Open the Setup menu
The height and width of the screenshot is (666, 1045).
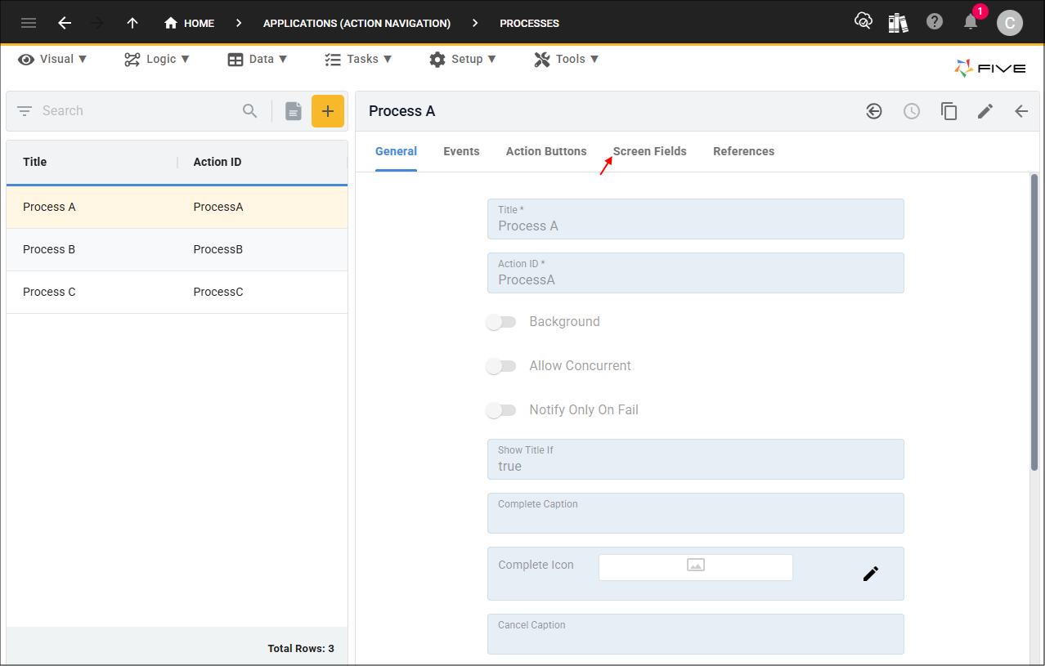(x=463, y=59)
